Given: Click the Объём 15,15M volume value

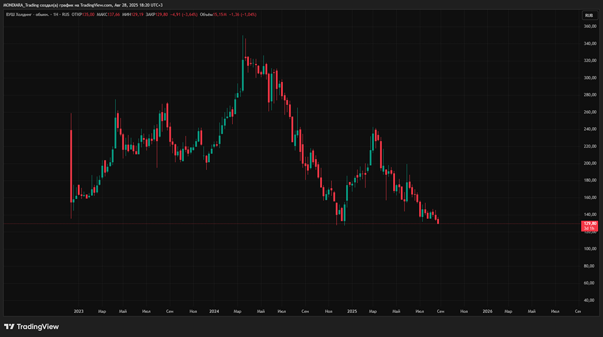Looking at the screenshot, I should [x=213, y=14].
